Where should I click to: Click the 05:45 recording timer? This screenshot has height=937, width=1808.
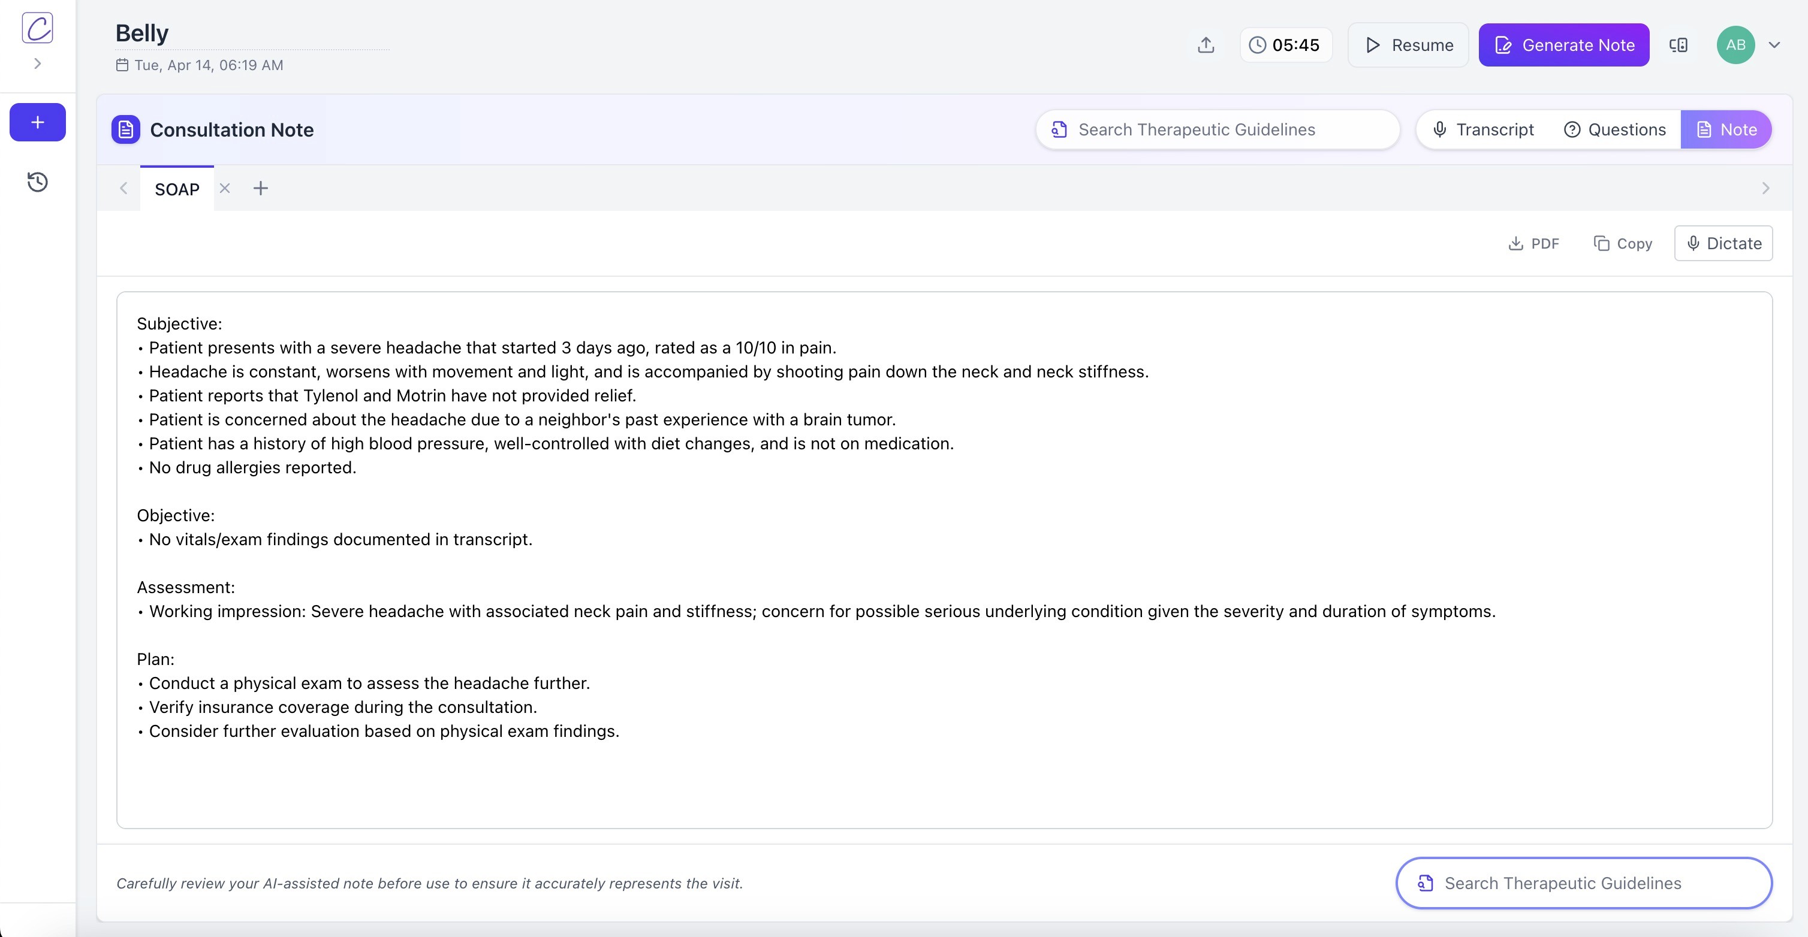(x=1285, y=46)
